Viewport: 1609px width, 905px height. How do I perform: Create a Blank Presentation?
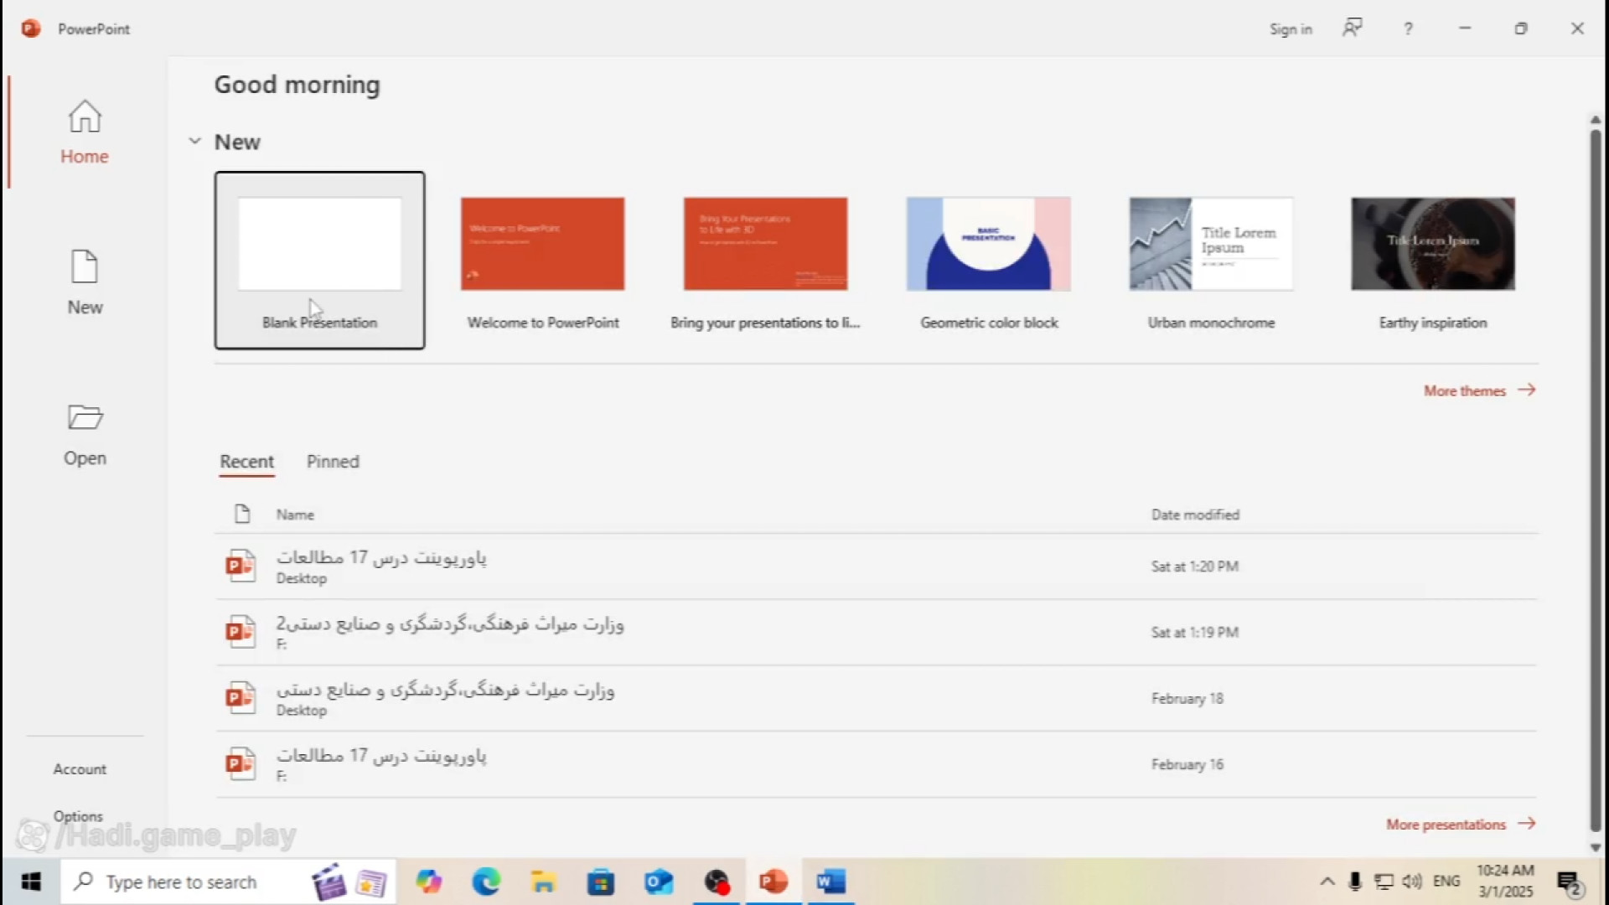pos(319,261)
